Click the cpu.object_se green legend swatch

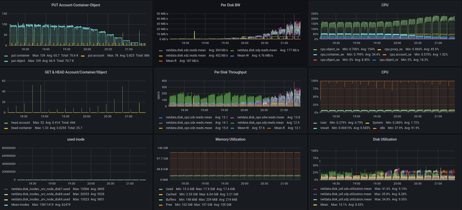click(315, 49)
